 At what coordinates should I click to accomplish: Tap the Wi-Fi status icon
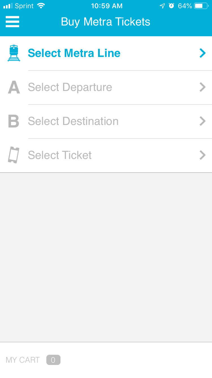41,6
